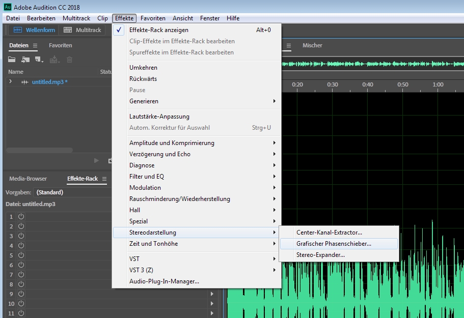Viewport: 464px width, 318px height.
Task: Click the open file folder icon
Action: pos(12,60)
